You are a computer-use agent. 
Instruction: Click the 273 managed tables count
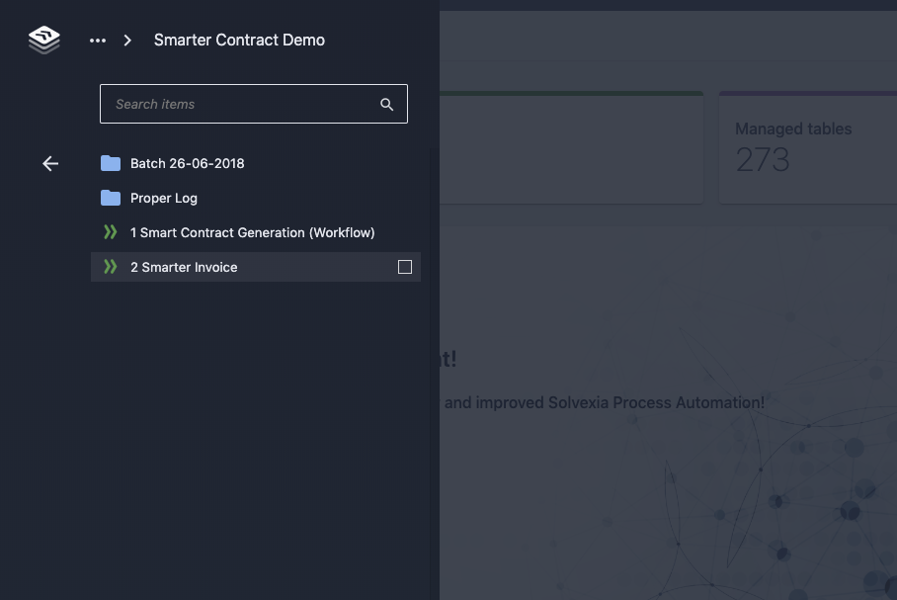pos(763,160)
